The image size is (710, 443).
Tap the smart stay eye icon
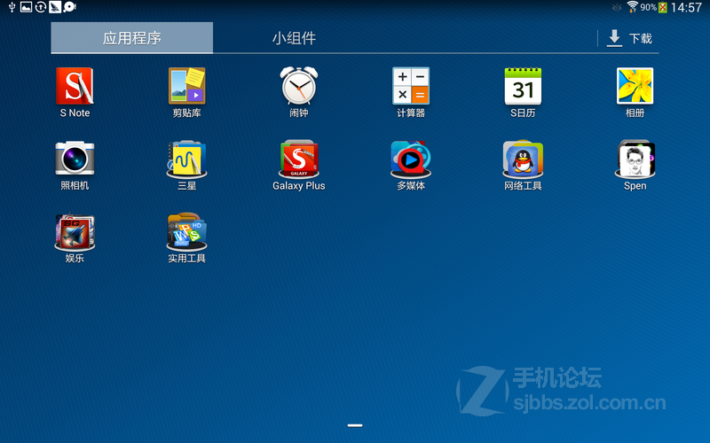[x=617, y=7]
